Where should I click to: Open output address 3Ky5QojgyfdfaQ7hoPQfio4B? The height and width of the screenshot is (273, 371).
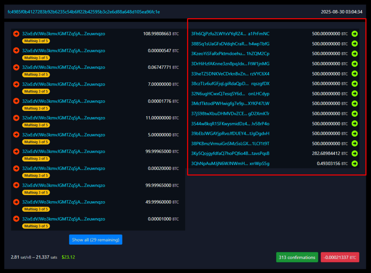[x=230, y=153]
